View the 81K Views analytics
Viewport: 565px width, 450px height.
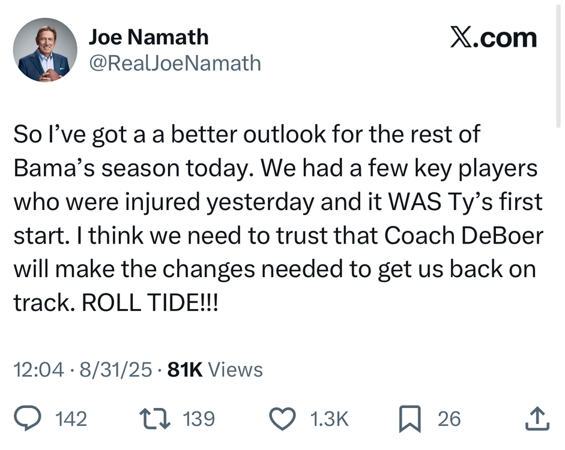pyautogui.click(x=215, y=370)
